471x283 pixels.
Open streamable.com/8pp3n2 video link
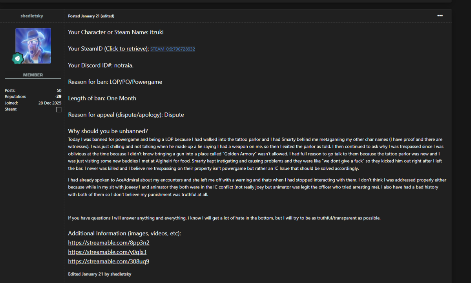tap(109, 243)
